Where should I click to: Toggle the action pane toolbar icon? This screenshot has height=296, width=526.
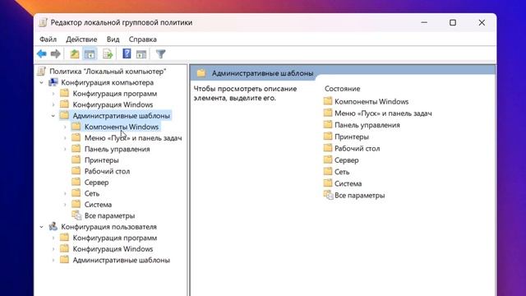141,53
